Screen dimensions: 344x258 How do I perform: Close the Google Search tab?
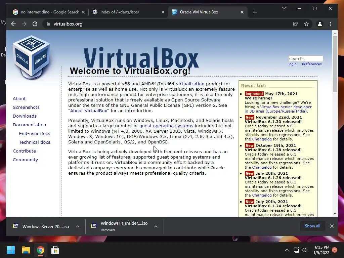pos(83,12)
